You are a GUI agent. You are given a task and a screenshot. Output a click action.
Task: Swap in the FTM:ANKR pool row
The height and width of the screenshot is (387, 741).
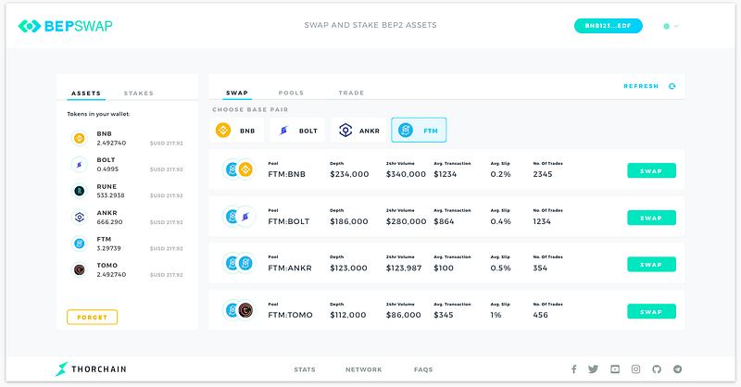pyautogui.click(x=651, y=264)
